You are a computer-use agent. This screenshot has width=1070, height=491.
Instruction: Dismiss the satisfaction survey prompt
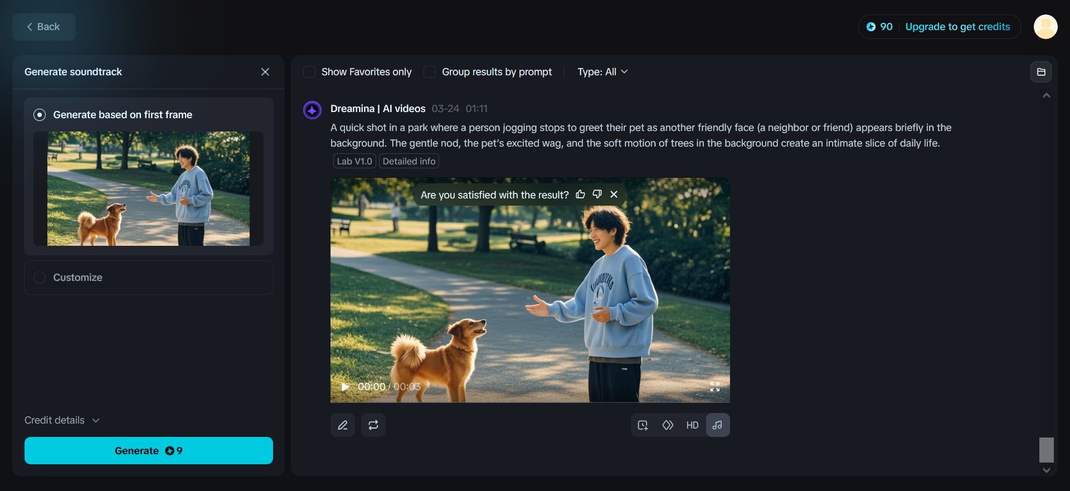(614, 194)
